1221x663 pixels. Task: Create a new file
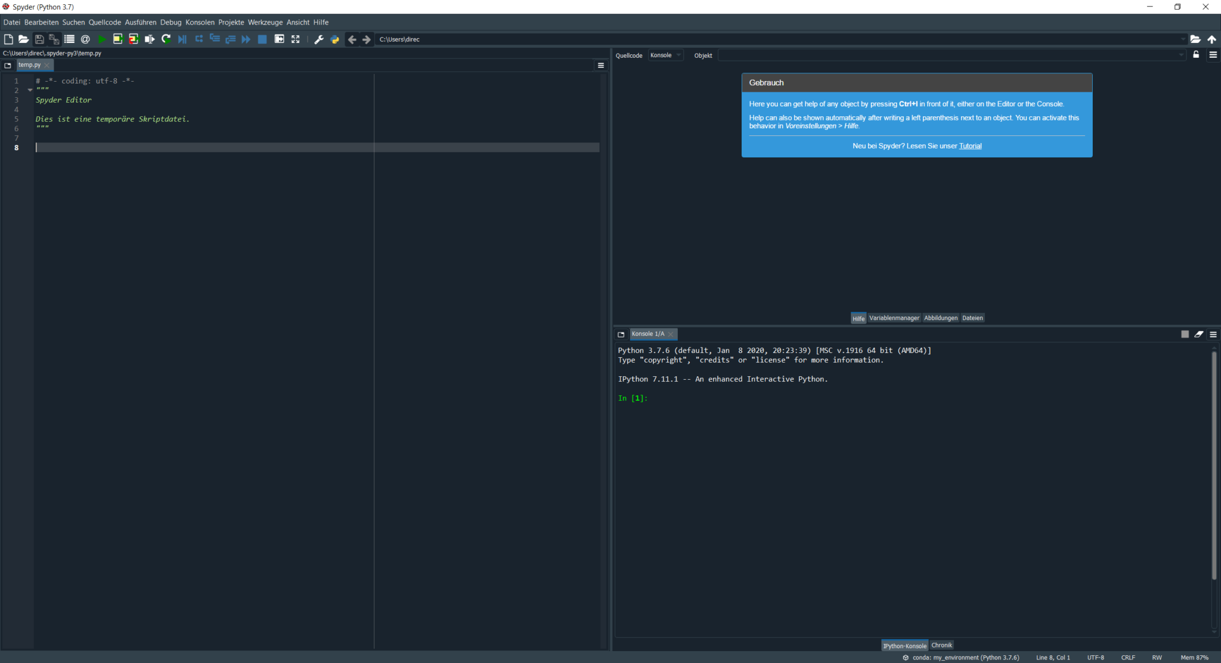pos(8,39)
